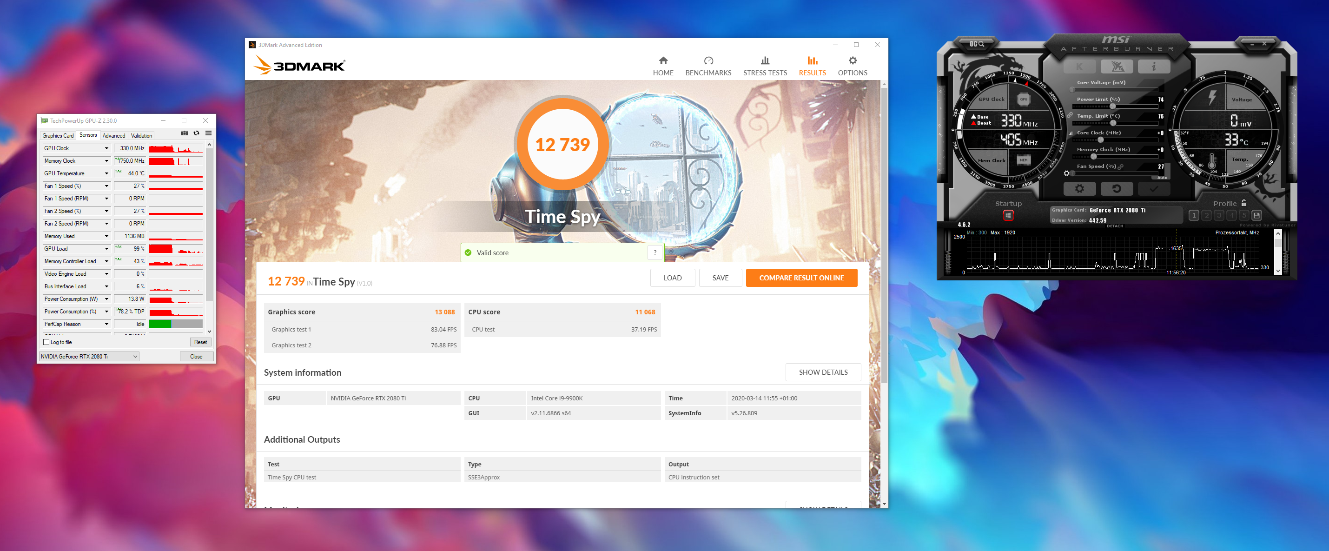Switch to Benchmarks tab in 3DMark
1329x551 pixels.
click(x=708, y=66)
